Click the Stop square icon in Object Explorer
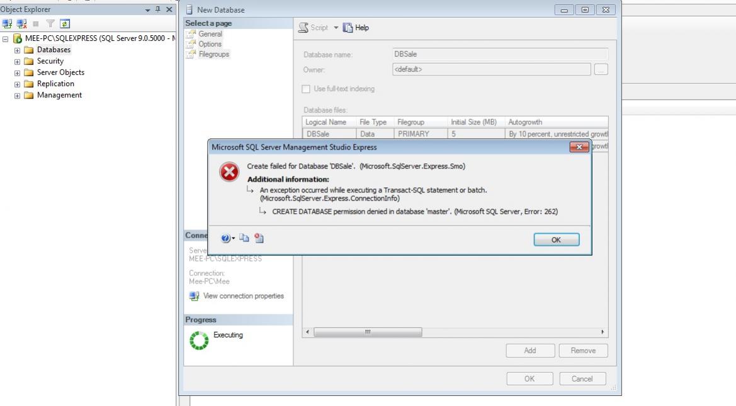Screen dimensions: 736x406 [36, 24]
